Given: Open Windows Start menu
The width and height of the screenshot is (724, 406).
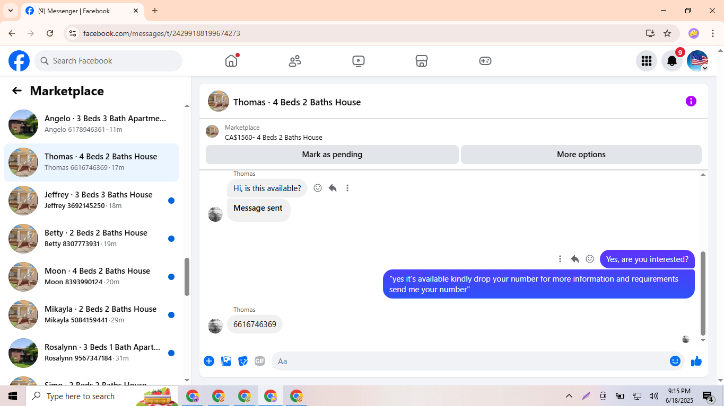Looking at the screenshot, I should 13,396.
